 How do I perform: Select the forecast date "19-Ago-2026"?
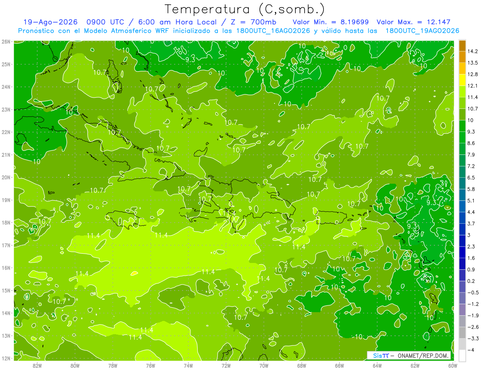[51, 22]
